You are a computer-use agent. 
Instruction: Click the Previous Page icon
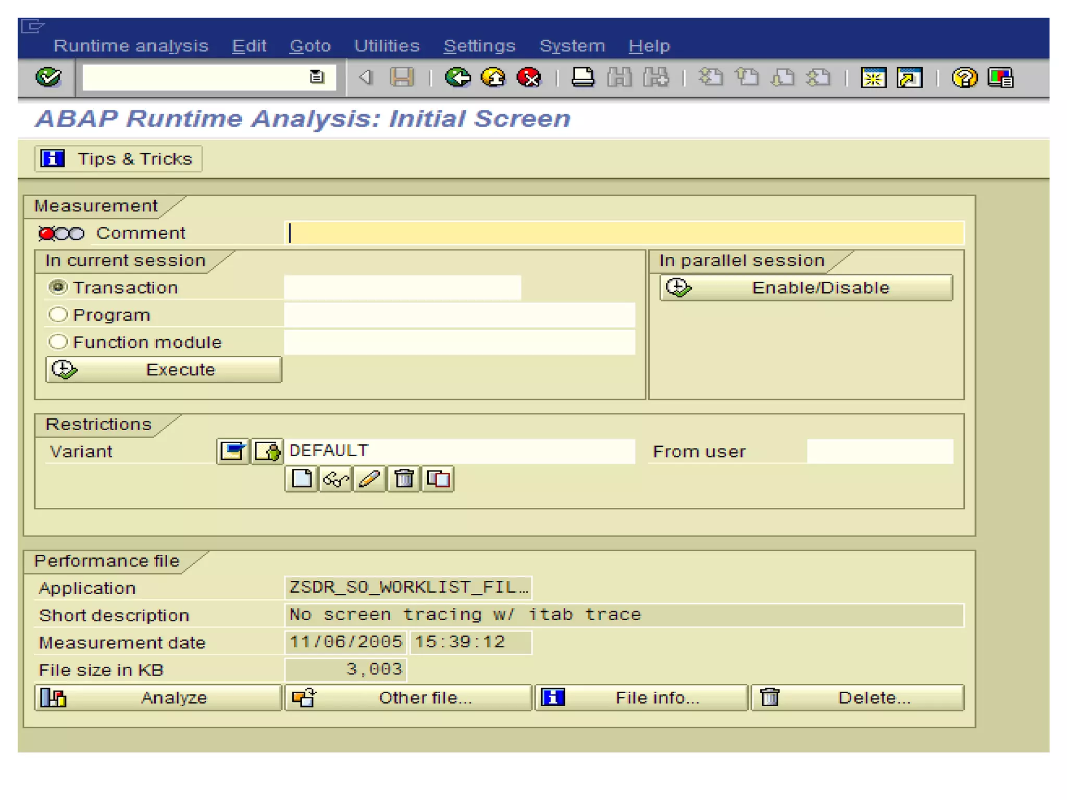point(747,78)
